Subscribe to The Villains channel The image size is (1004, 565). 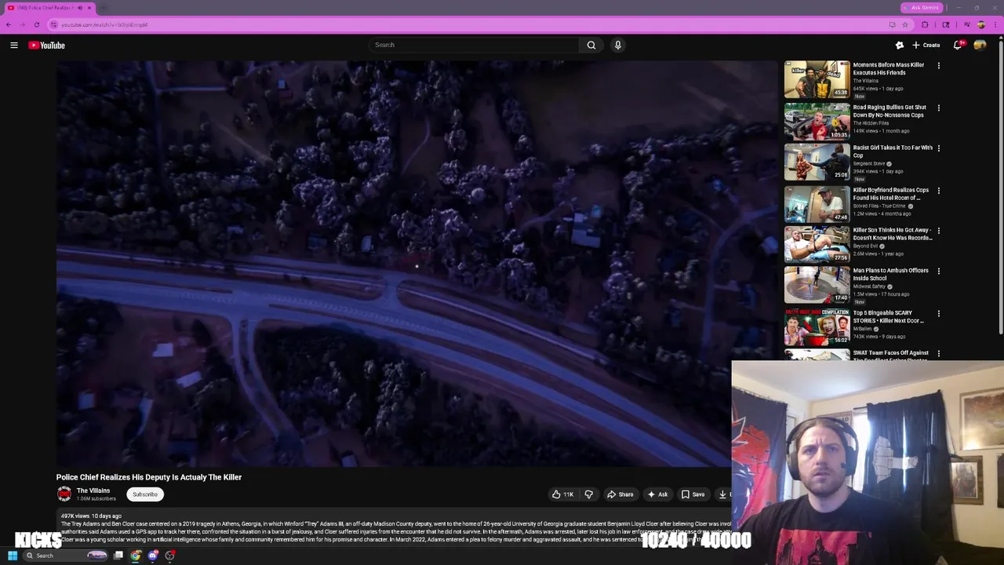pos(145,494)
